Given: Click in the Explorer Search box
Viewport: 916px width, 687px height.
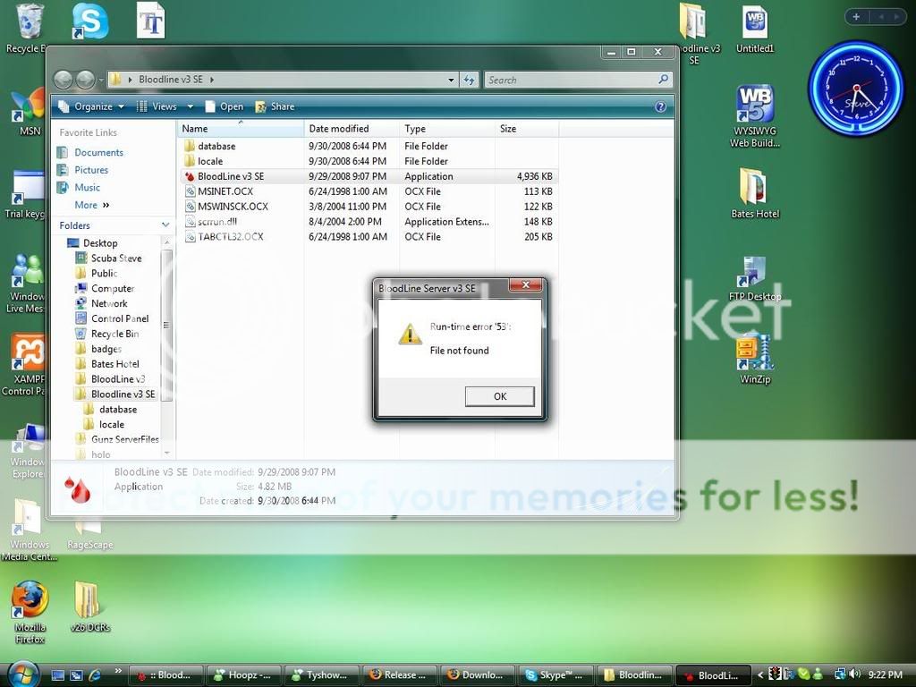Looking at the screenshot, I should (579, 80).
